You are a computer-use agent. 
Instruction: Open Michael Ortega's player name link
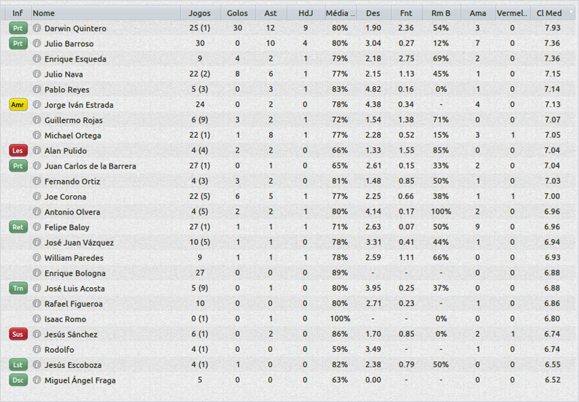coord(72,135)
